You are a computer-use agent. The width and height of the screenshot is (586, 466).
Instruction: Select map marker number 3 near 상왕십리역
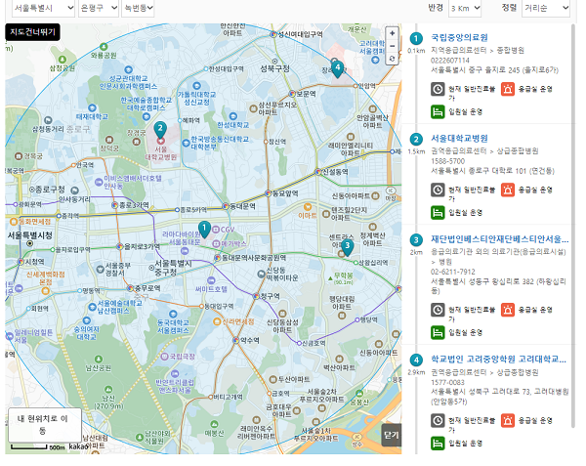[347, 247]
